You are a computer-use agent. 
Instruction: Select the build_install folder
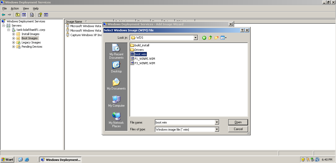pos(140,45)
